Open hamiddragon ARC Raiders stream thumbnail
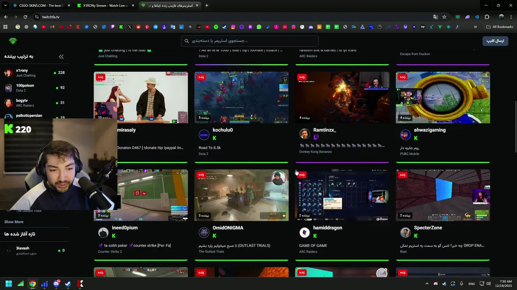 tap(342, 195)
